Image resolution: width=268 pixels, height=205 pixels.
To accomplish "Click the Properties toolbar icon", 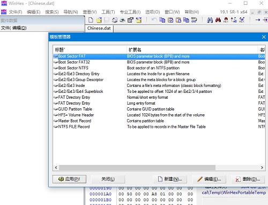I will click(x=130, y=20).
